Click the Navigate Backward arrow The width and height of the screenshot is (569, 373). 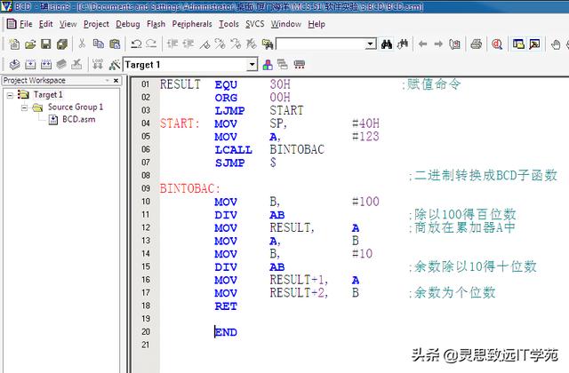422,44
